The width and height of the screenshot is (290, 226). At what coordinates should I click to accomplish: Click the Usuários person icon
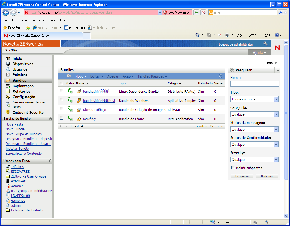(x=8, y=69)
